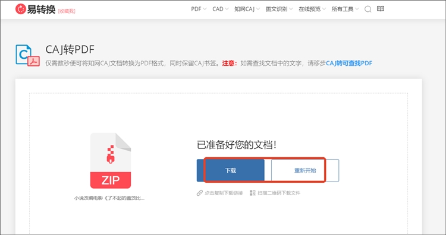
Task: Expand the 图文识别 menu
Action: point(279,9)
